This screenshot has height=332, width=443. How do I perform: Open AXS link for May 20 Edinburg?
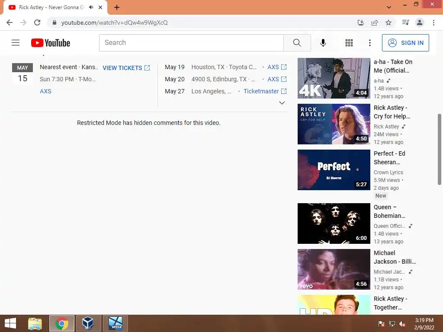tap(277, 79)
